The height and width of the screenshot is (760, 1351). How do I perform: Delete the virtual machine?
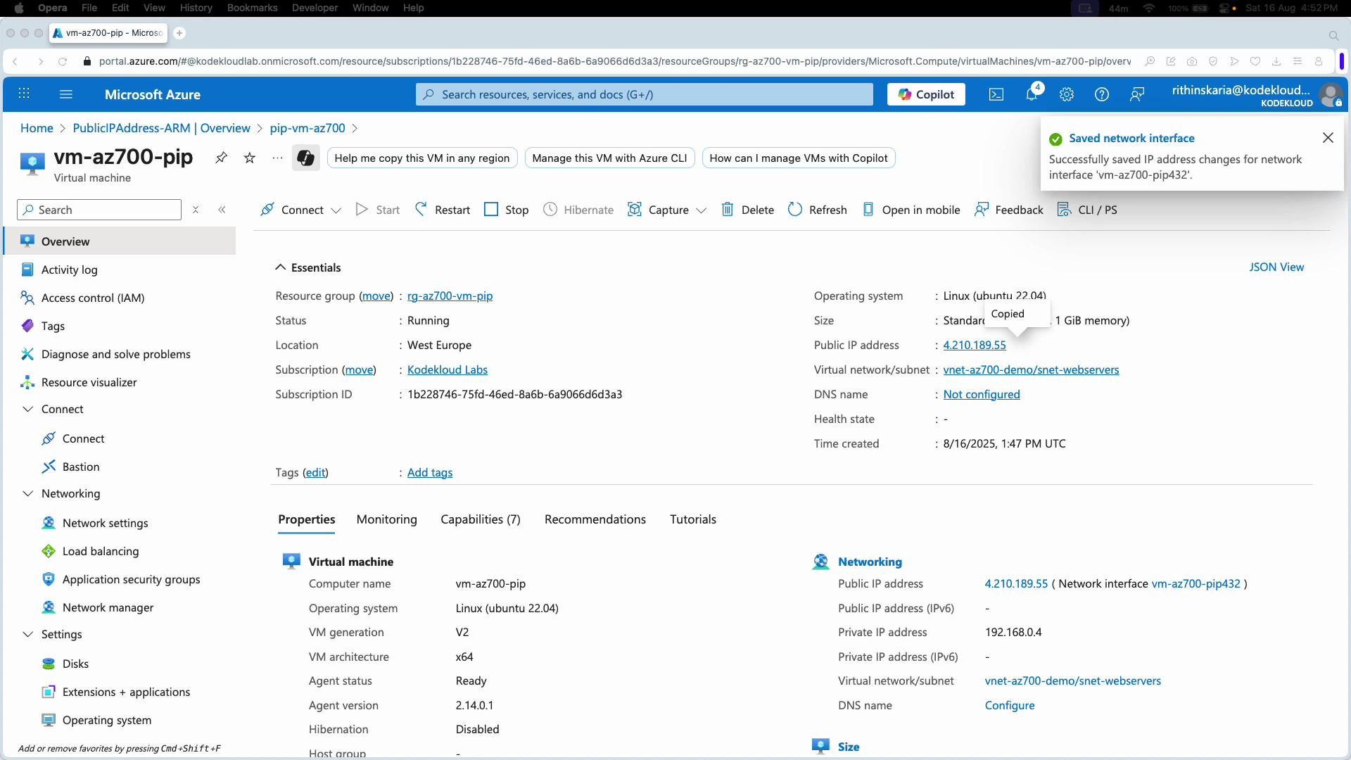pyautogui.click(x=747, y=210)
